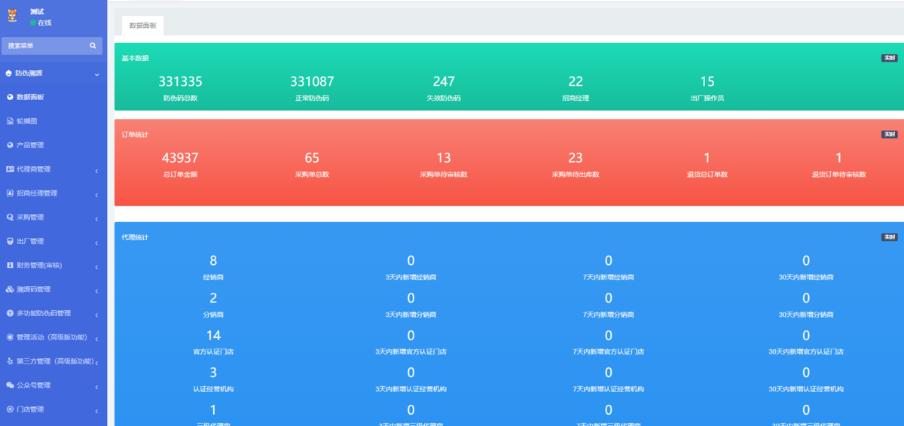904x426 pixels.
Task: Click the 轮播图 image icon
Action: (10, 120)
